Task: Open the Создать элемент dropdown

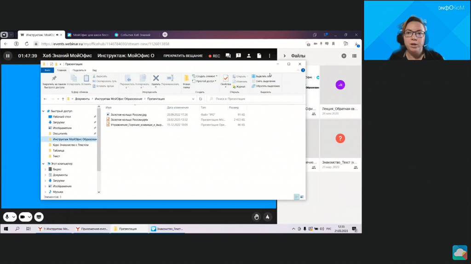Action: [205, 76]
